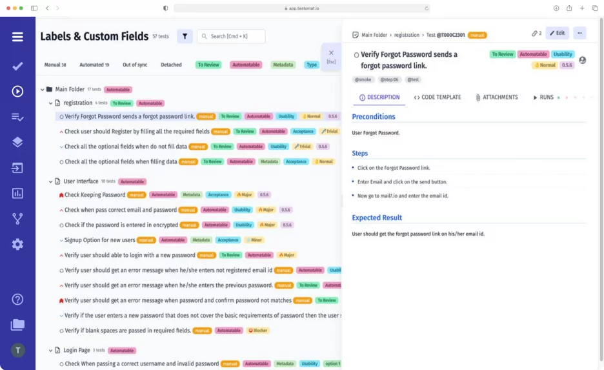Open the analytics bar chart icon
The image size is (604, 370).
tap(17, 193)
